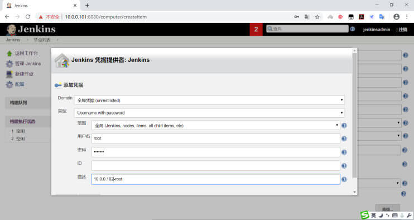The height and width of the screenshot is (220, 414).
Task: Click the help icon beside description field
Action: tap(344, 179)
